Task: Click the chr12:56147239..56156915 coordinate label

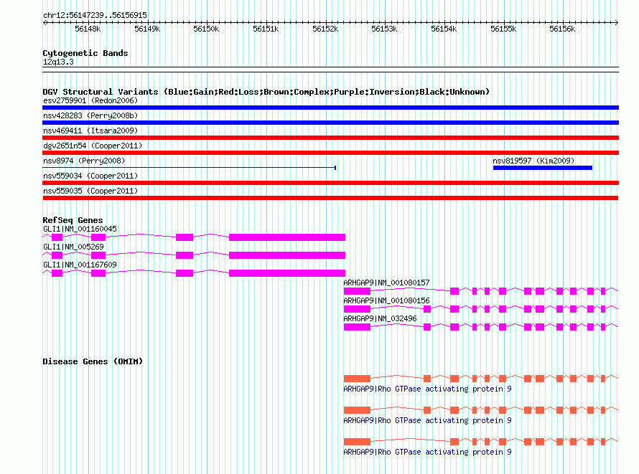Action: click(95, 16)
